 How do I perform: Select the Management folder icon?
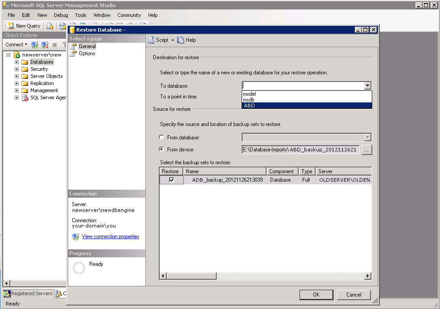[25, 90]
